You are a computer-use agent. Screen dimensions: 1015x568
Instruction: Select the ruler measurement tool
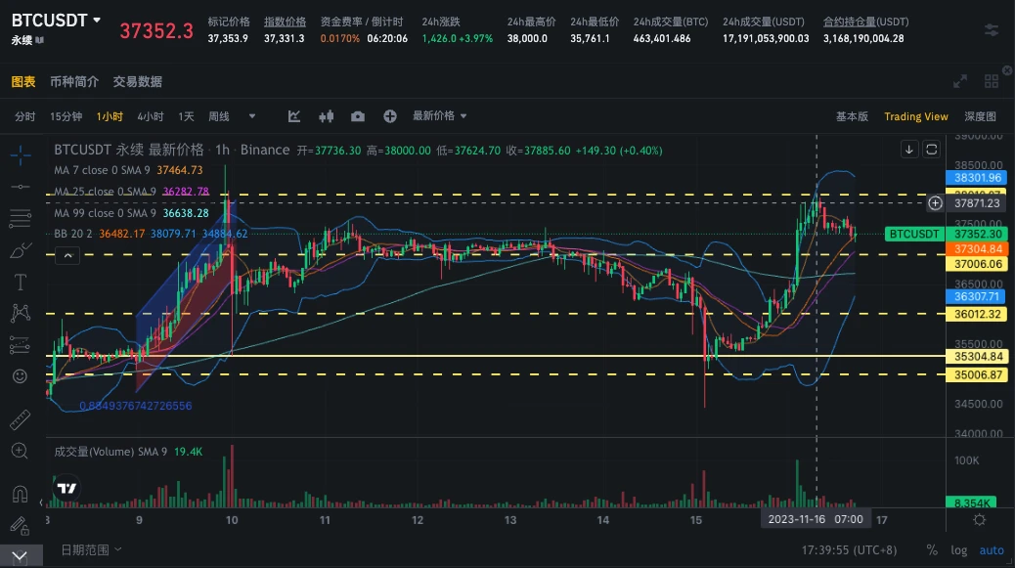[x=20, y=418]
